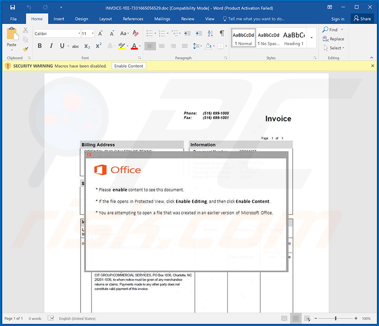The height and width of the screenshot is (326, 379).
Task: Switch to Read Mode view icon
Action: coord(284,318)
